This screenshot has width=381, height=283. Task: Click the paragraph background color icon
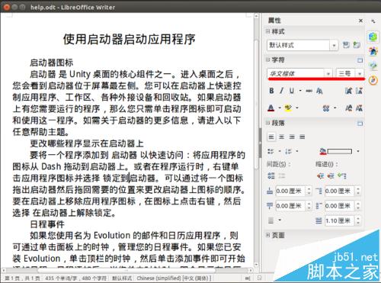[323, 152]
